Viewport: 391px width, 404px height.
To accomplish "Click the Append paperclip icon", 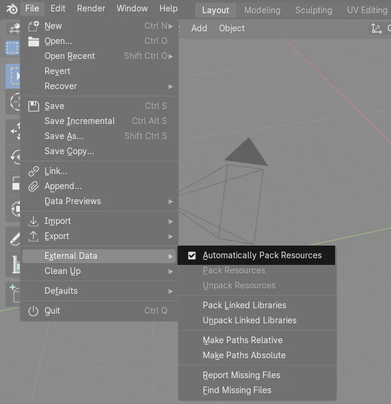I will click(x=34, y=186).
